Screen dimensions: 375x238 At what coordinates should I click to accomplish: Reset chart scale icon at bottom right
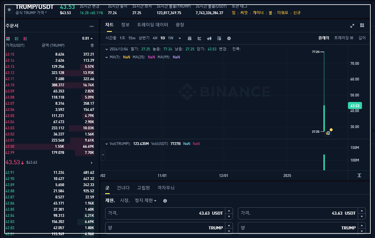pos(359,175)
